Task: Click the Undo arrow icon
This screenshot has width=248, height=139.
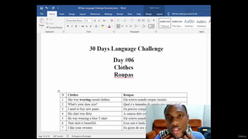Action: (46, 8)
